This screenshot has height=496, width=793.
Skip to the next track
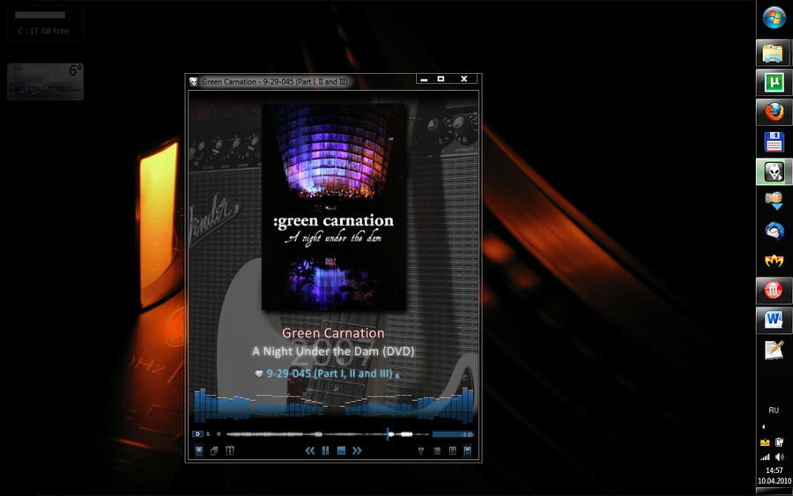(357, 450)
